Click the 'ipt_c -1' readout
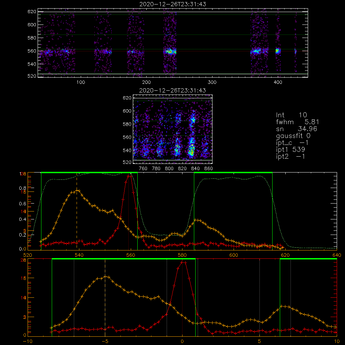 292,143
